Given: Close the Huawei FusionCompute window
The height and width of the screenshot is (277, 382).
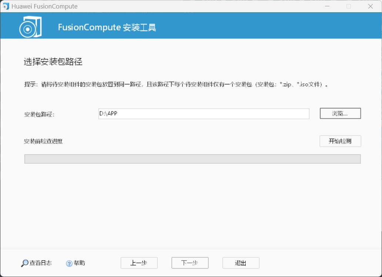Looking at the screenshot, I should point(370,6).
